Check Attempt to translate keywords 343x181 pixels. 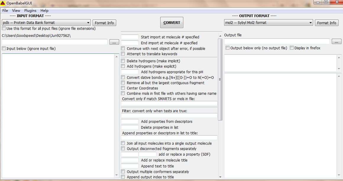(x=123, y=54)
